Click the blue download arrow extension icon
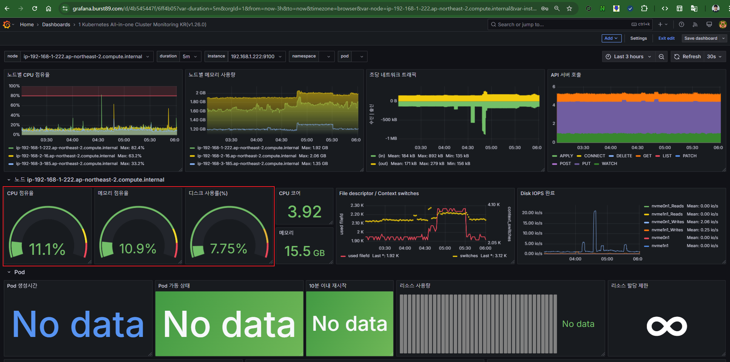 (x=616, y=8)
